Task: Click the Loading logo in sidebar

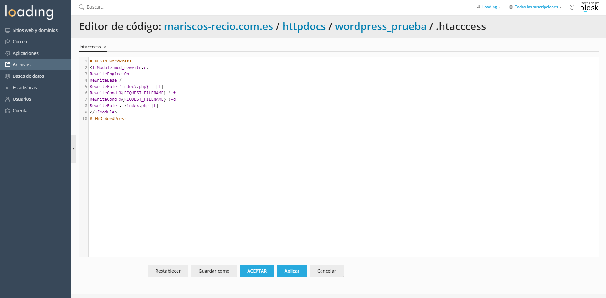Action: 29,12
